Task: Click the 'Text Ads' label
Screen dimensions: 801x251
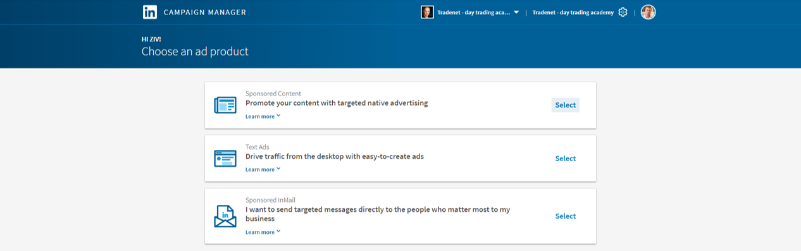Action: tap(258, 147)
